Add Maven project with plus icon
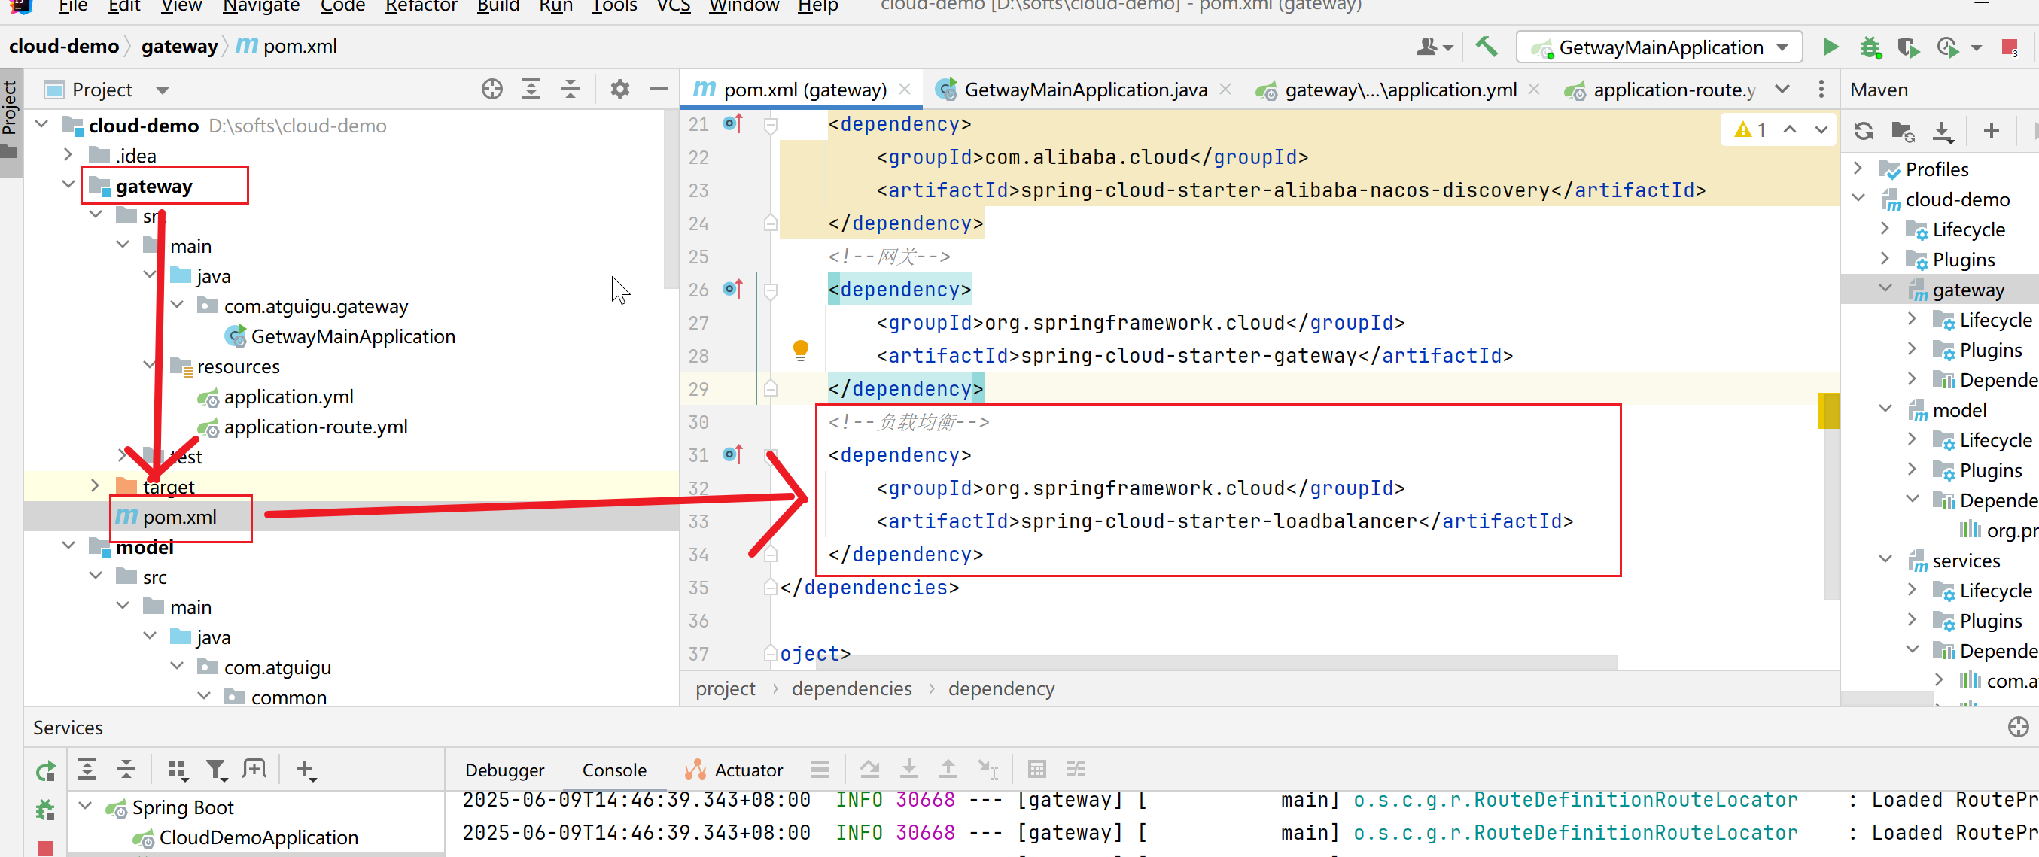This screenshot has width=2039, height=857. 1992,131
